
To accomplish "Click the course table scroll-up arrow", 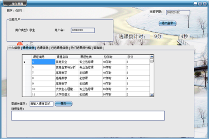I will click(x=152, y=56).
